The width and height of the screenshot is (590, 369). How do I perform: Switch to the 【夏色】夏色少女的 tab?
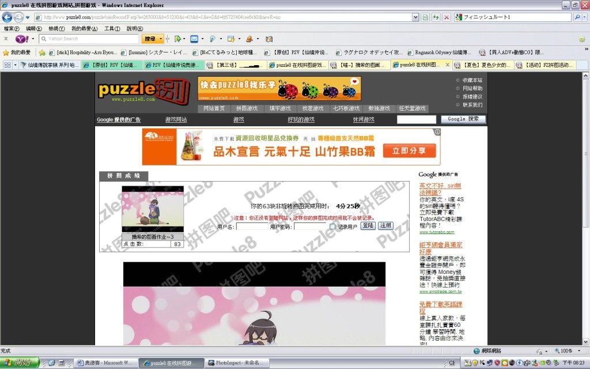point(483,65)
